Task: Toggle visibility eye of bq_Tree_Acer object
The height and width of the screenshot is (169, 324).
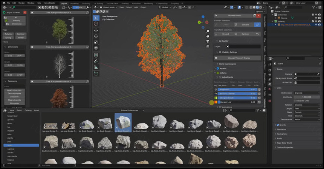Action: [x=316, y=25]
